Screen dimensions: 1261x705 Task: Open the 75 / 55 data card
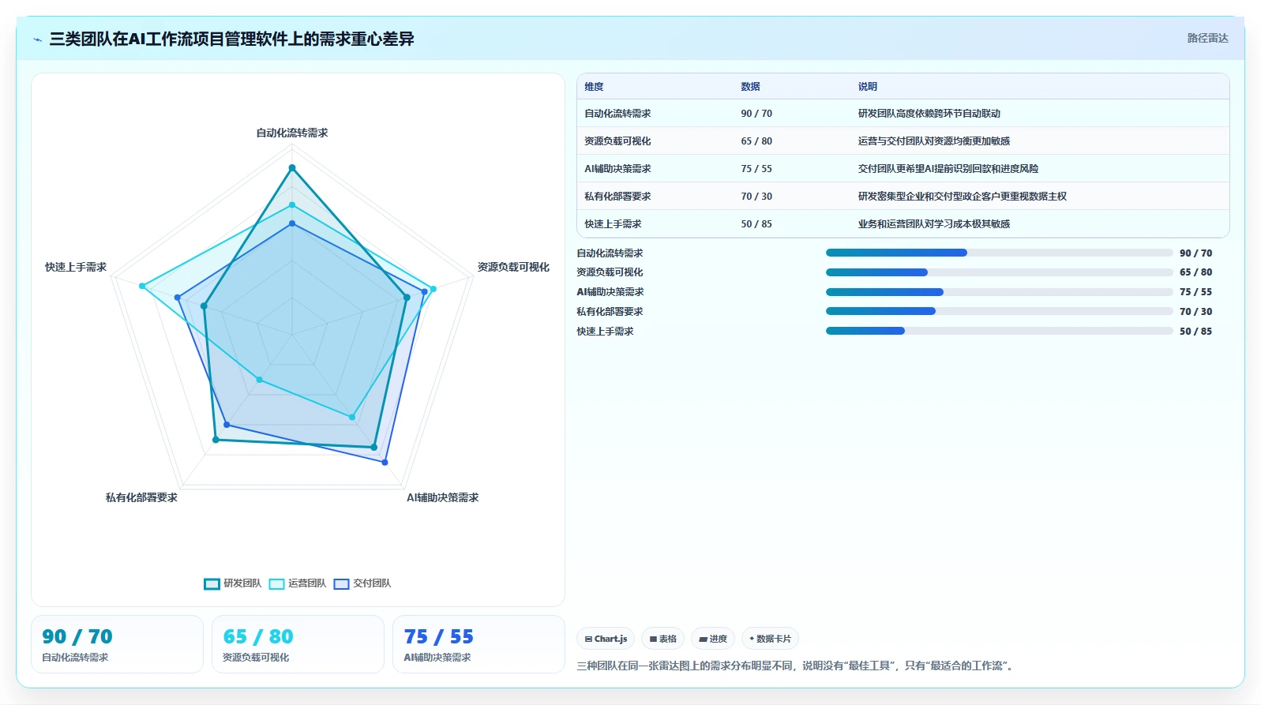(x=479, y=644)
